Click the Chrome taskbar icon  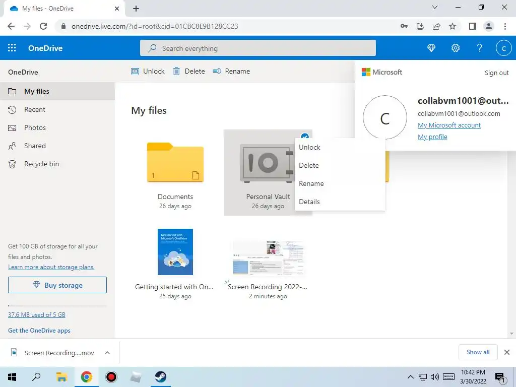pos(87,377)
